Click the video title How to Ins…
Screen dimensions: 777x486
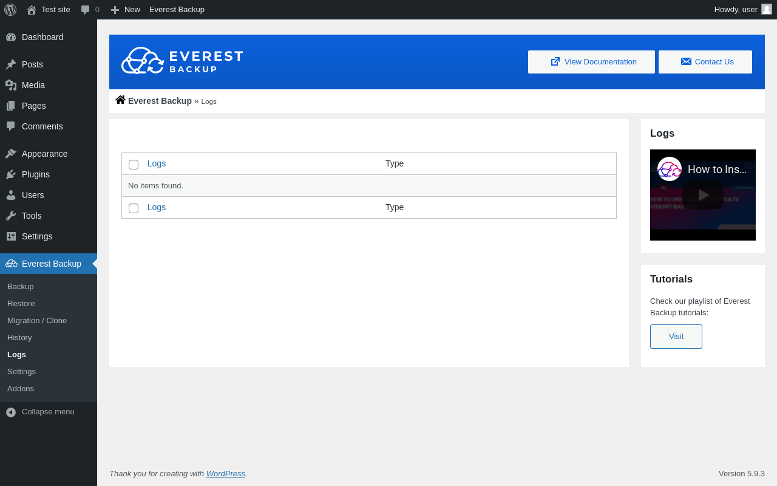click(717, 169)
